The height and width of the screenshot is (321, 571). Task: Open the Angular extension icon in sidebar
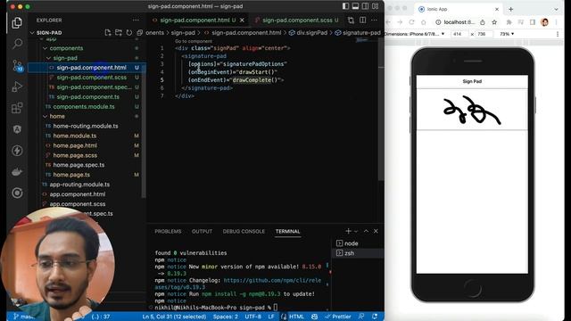[x=17, y=129]
